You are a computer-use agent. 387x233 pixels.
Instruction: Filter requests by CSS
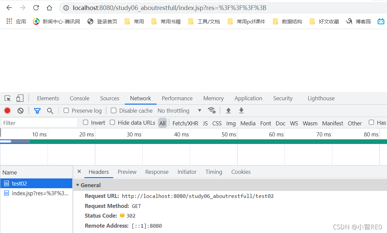(x=217, y=123)
